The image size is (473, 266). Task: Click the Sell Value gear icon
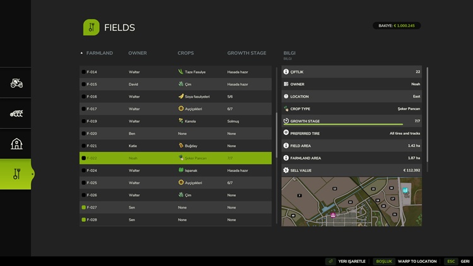tap(286, 170)
